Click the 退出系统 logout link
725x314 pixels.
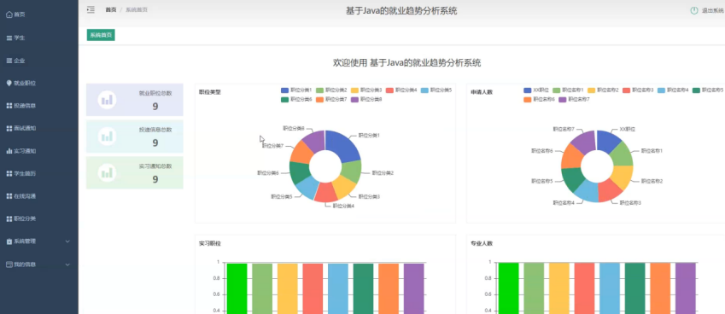click(712, 10)
